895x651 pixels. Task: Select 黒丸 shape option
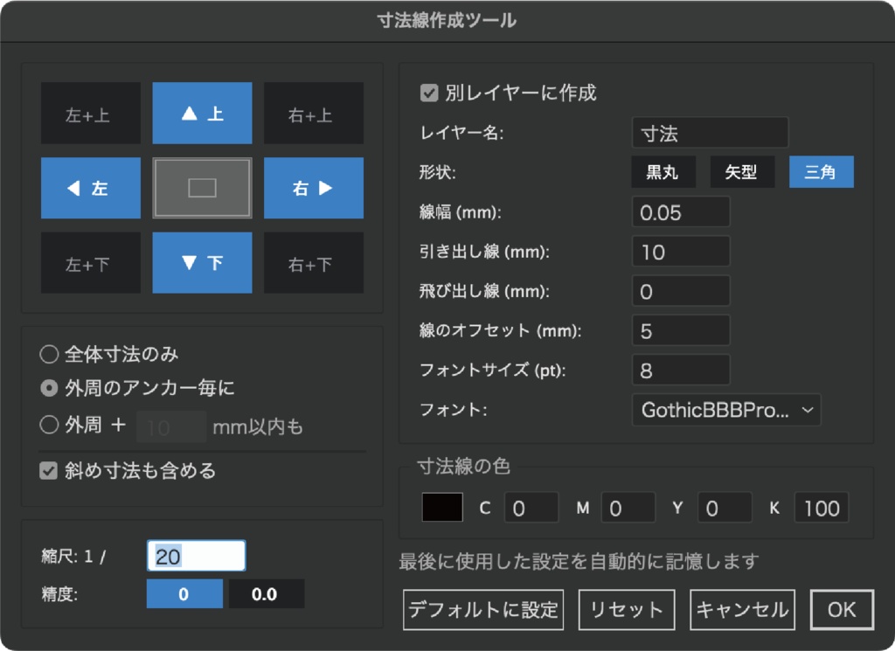pyautogui.click(x=663, y=172)
